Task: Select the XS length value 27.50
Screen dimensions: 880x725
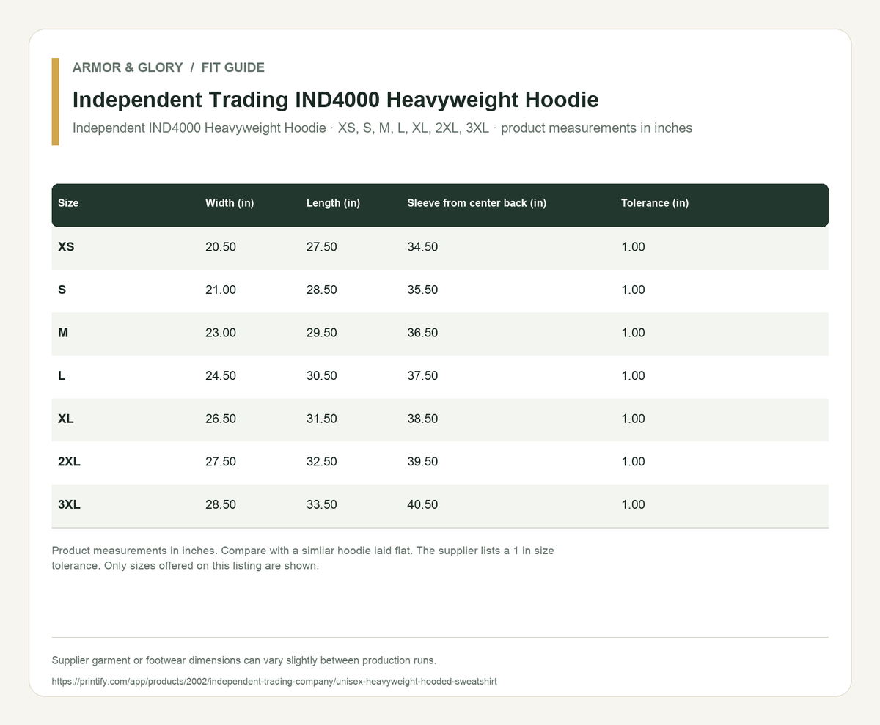Action: 322,247
